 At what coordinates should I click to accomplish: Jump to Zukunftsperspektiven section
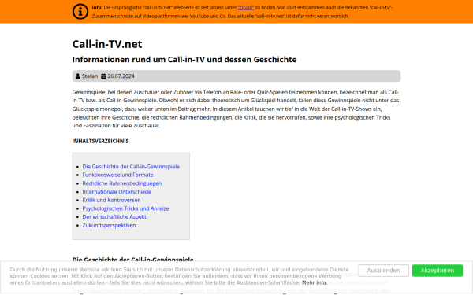[x=109, y=225]
